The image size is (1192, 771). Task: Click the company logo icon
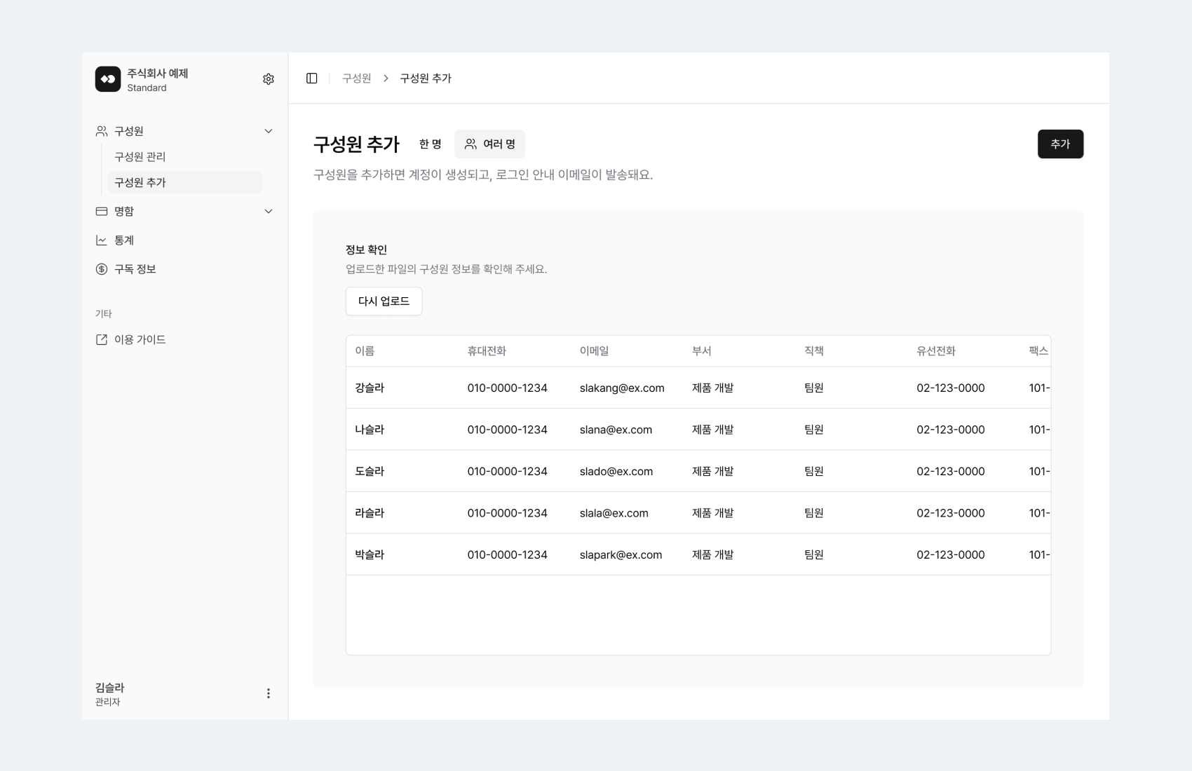[x=108, y=79]
